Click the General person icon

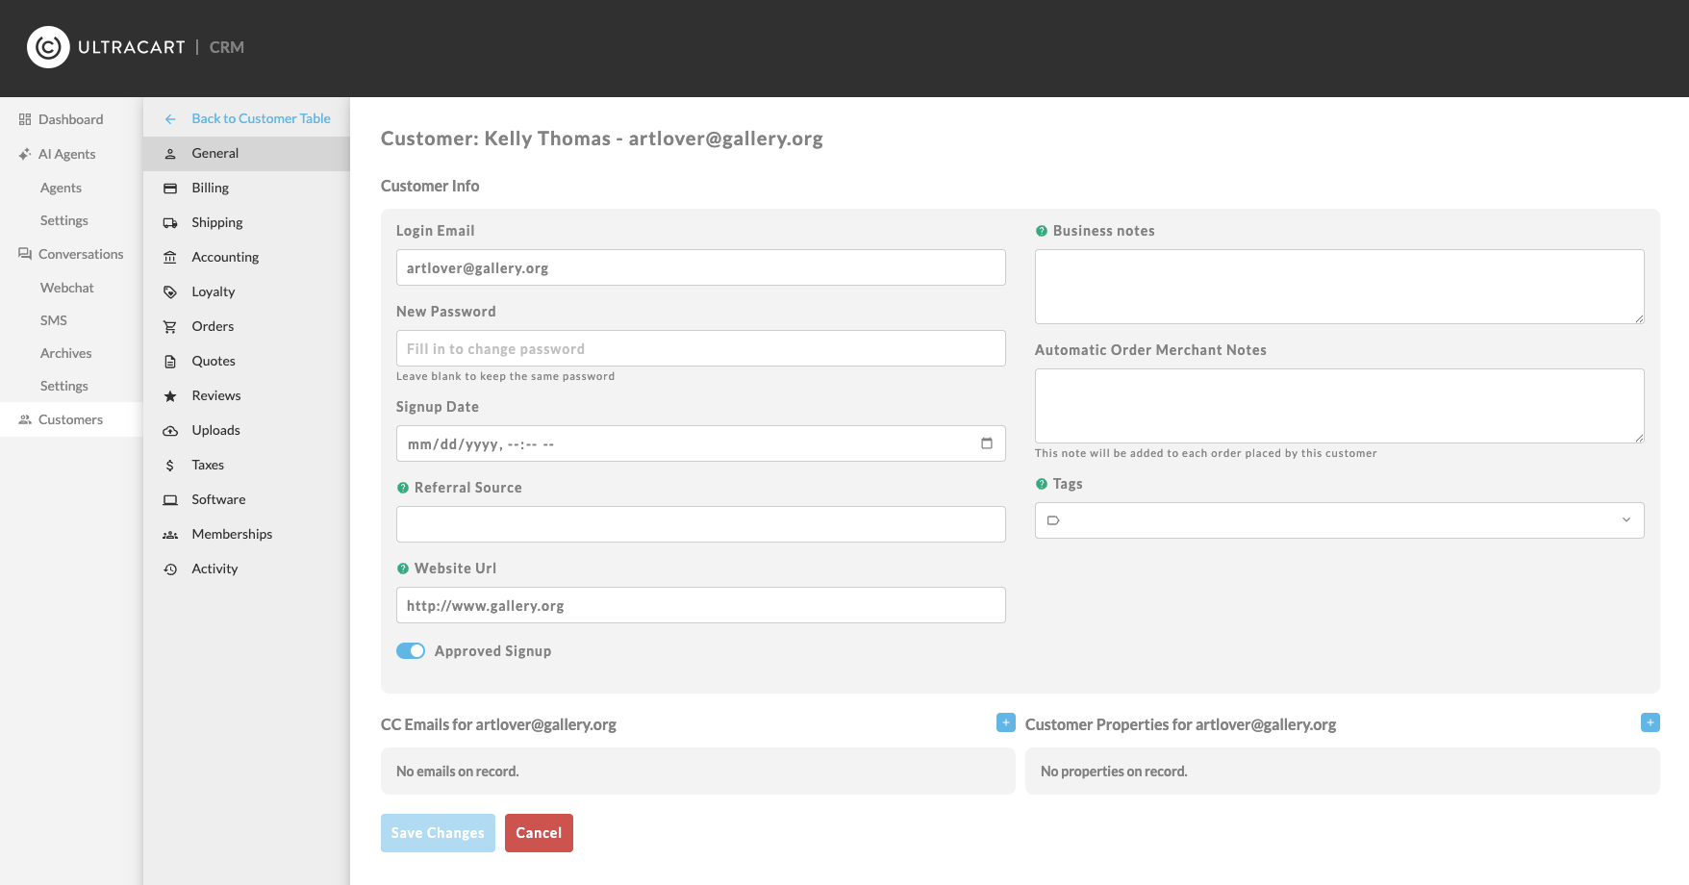click(x=170, y=154)
